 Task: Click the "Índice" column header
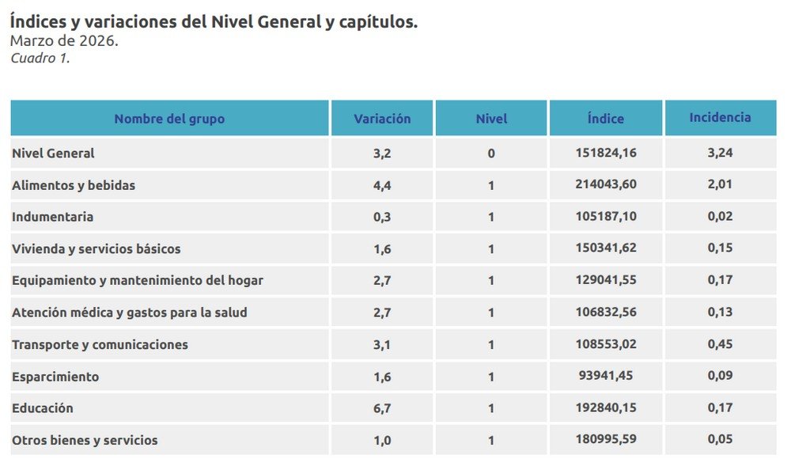click(x=606, y=119)
